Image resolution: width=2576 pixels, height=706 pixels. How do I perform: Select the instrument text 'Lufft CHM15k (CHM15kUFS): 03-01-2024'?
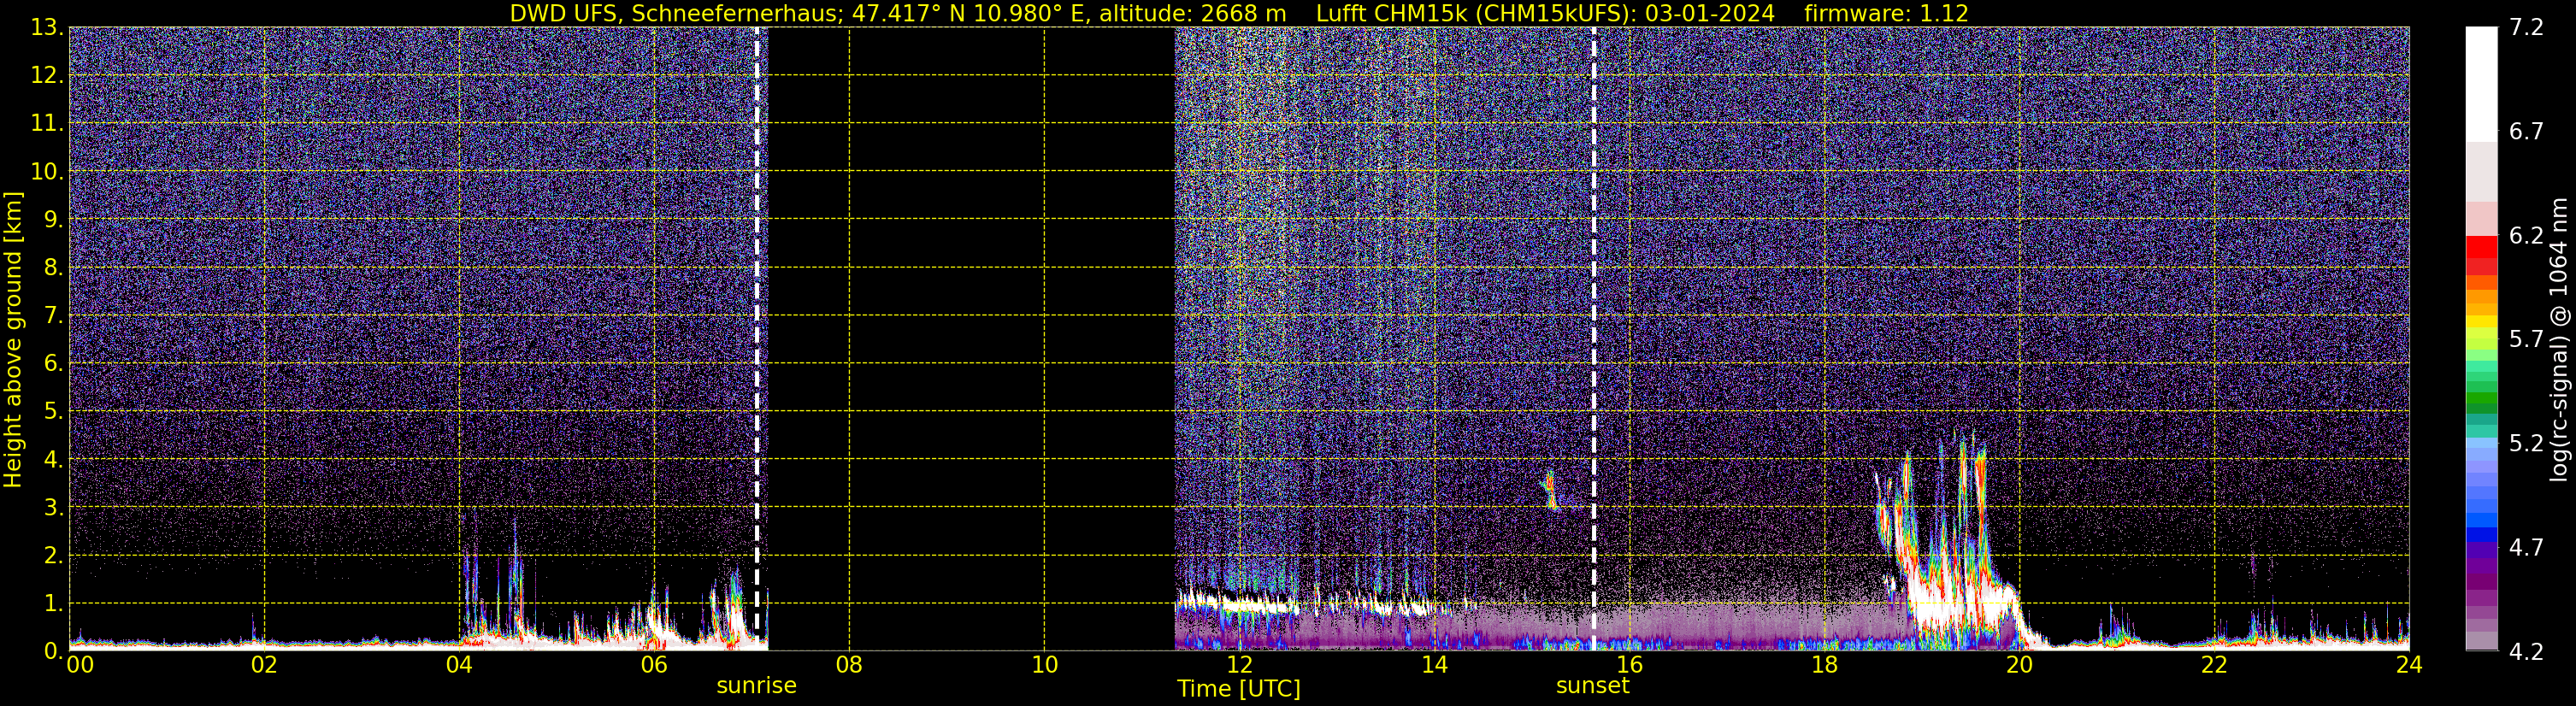[1545, 14]
